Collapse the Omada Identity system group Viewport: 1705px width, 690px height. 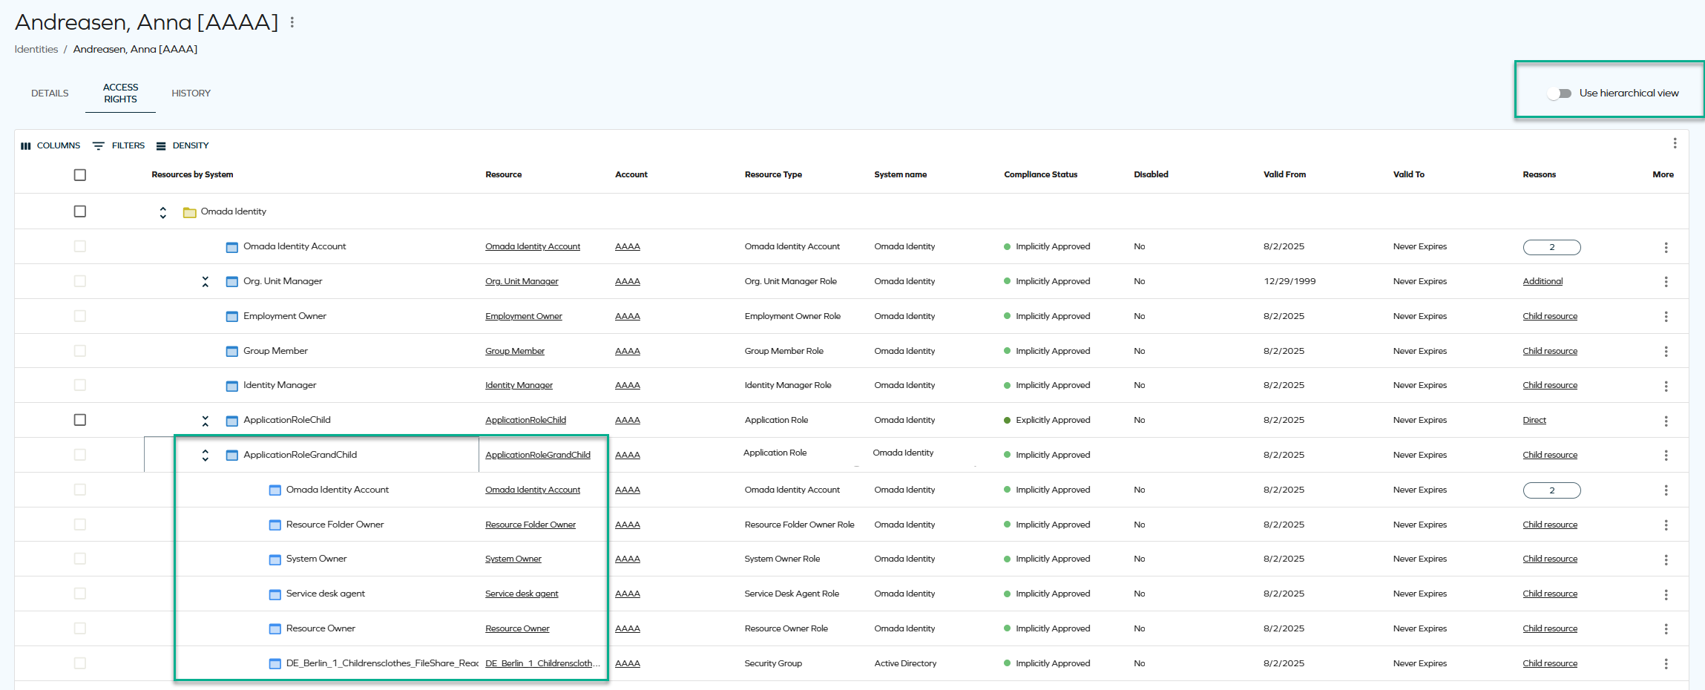pyautogui.click(x=163, y=212)
